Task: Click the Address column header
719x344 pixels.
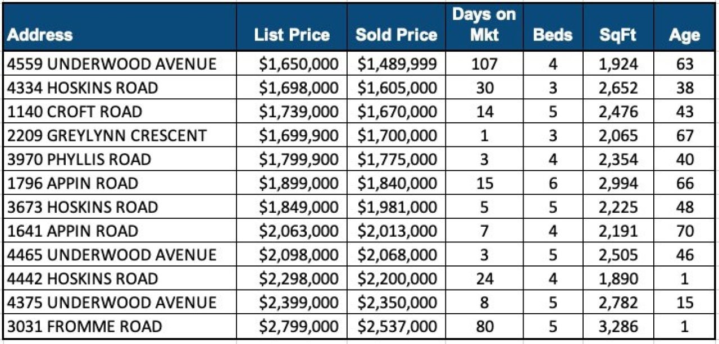Action: (40, 35)
